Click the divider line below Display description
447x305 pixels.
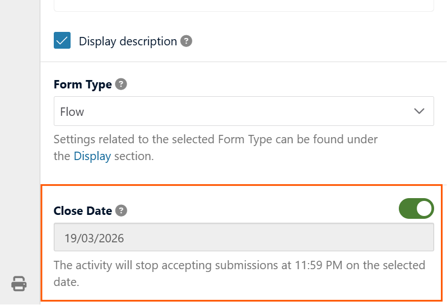pos(243,62)
